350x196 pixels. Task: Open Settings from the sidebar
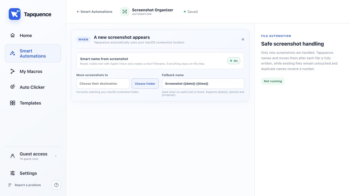[33, 173]
